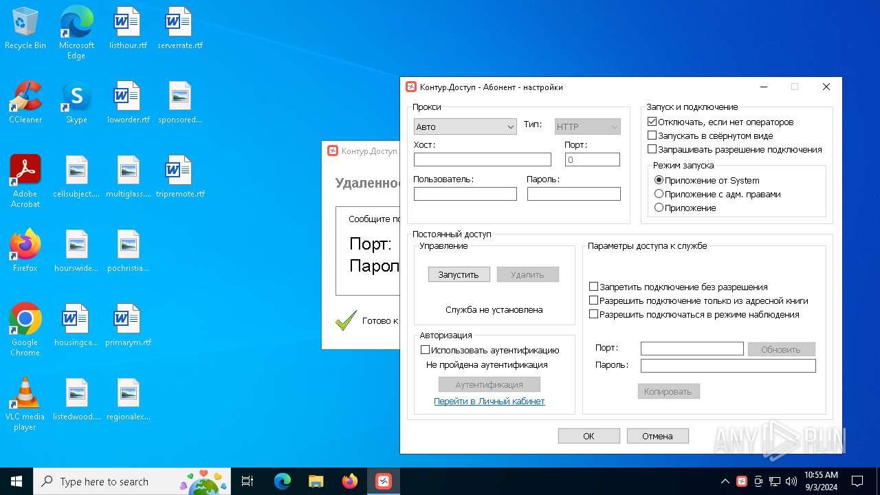Click the proxy 'Пароль' input field
Screen dimensions: 880x495
pyautogui.click(x=574, y=194)
